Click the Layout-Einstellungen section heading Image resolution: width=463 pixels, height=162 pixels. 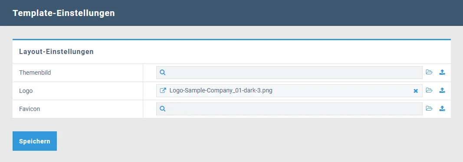[x=56, y=52]
